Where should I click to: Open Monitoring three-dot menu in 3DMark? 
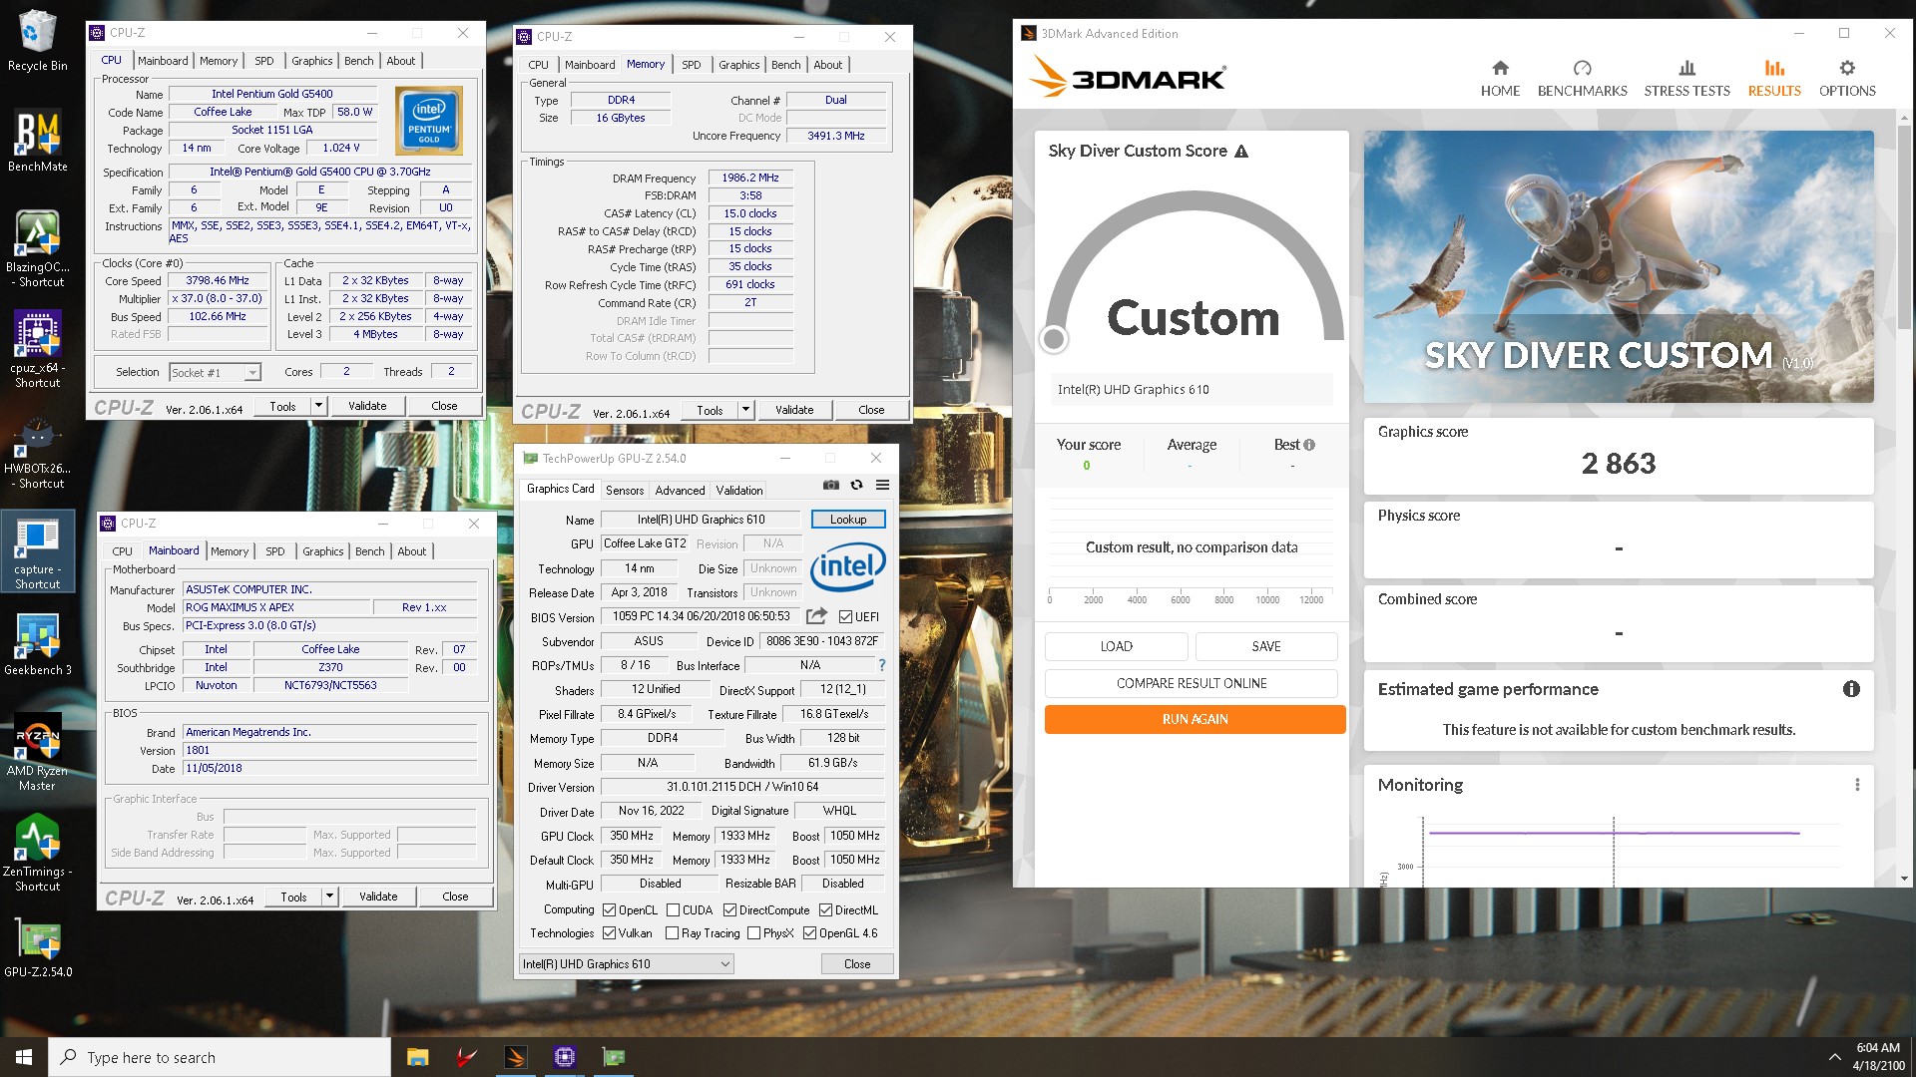(1857, 785)
